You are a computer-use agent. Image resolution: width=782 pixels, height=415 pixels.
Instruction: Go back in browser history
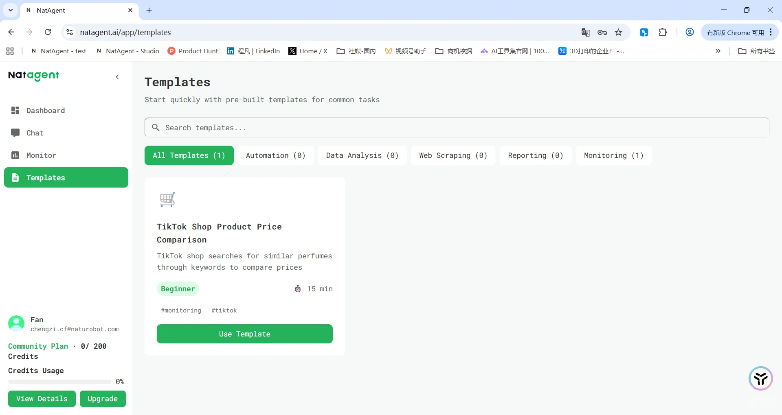pos(11,32)
